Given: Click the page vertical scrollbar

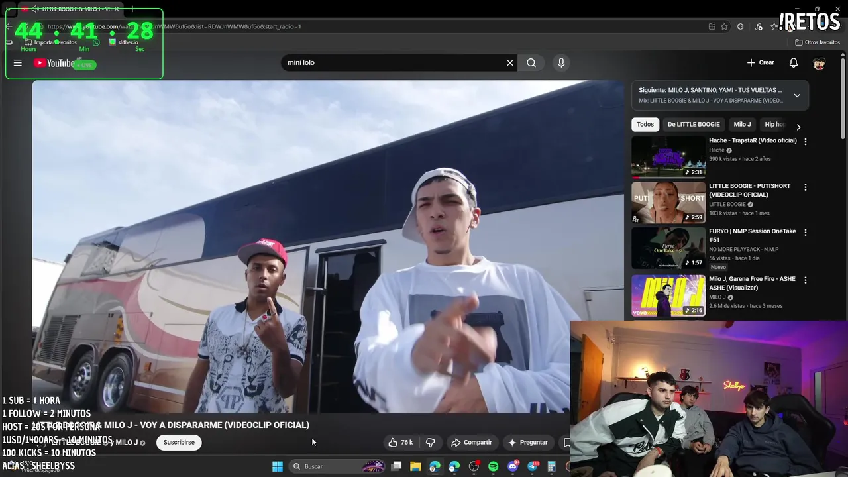Looking at the screenshot, I should pyautogui.click(x=844, y=99).
